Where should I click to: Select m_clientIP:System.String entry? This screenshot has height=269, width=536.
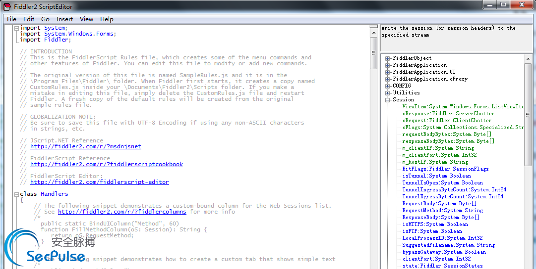click(x=438, y=148)
